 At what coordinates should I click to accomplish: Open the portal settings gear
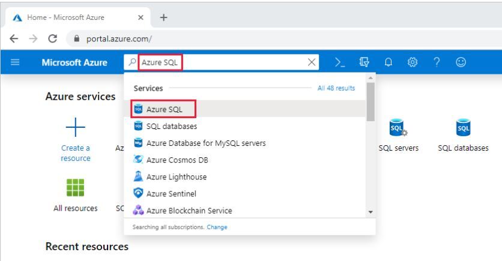pyautogui.click(x=413, y=62)
